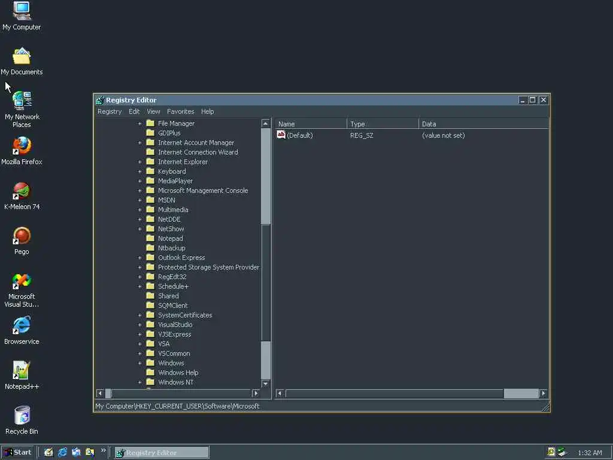613x460 pixels.
Task: Expand the File Manager key
Action: click(x=139, y=123)
